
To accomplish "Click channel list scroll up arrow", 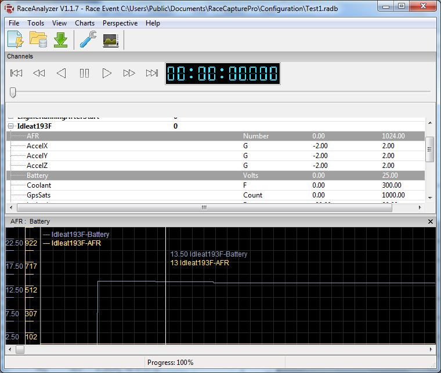I will click(x=430, y=123).
